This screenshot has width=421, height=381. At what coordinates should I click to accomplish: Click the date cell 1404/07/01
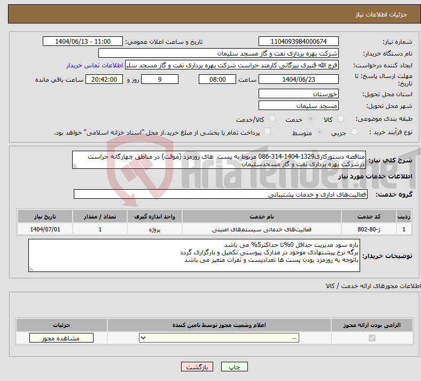pos(45,229)
